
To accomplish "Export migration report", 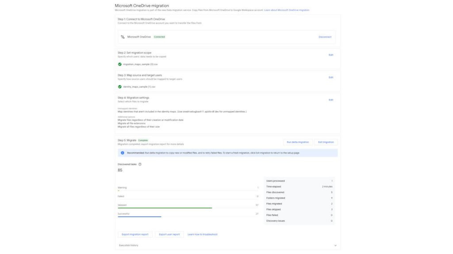I will coord(135,235).
